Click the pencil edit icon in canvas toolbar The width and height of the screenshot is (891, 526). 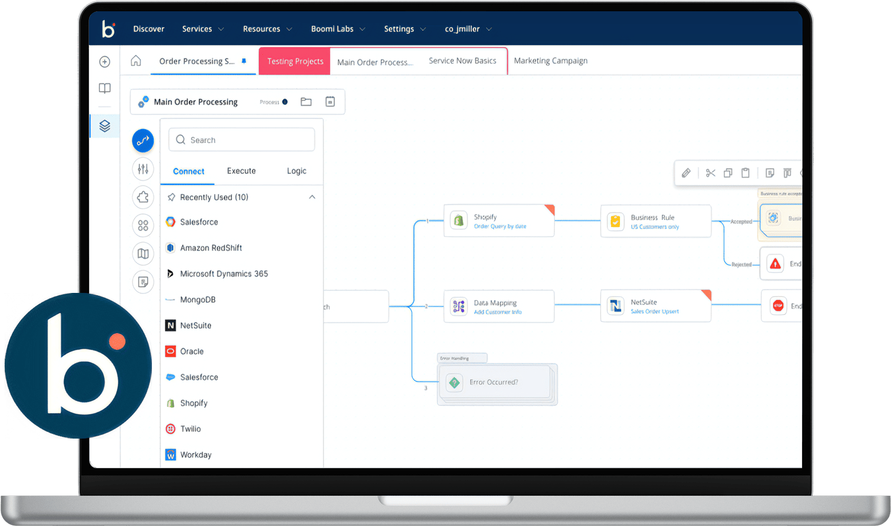coord(686,173)
